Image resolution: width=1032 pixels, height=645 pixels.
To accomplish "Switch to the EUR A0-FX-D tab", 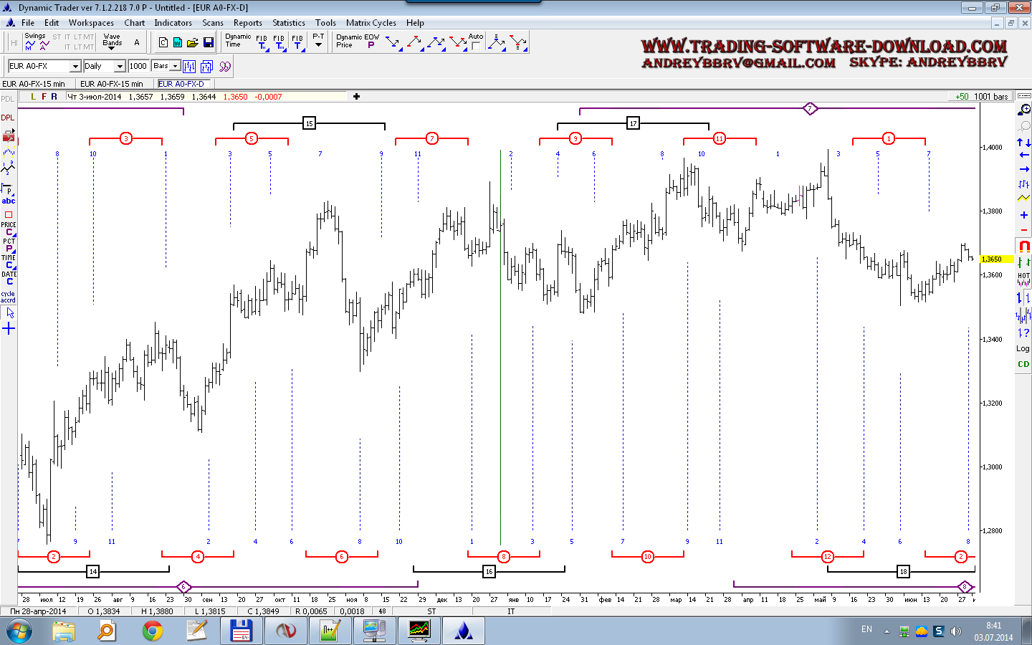I will 181,84.
